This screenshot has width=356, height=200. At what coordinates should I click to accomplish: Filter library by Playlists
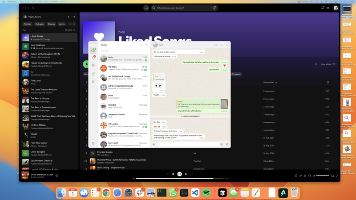[28, 24]
